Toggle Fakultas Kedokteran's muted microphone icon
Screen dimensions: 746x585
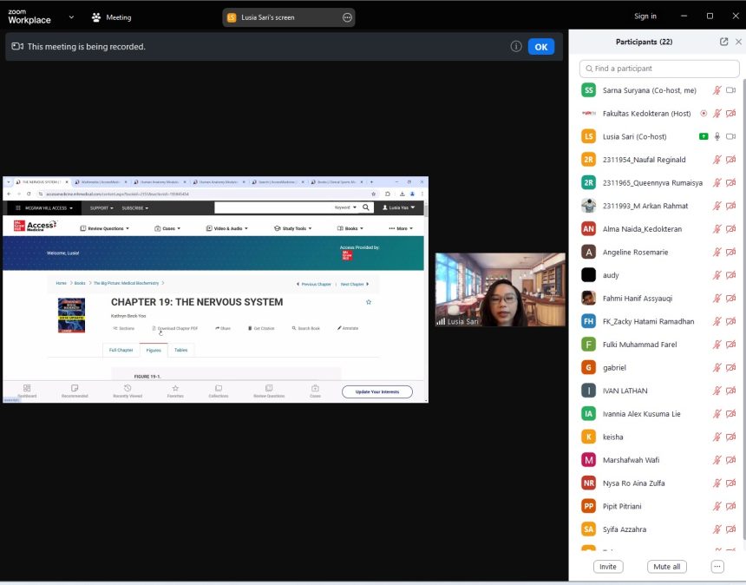(x=717, y=114)
